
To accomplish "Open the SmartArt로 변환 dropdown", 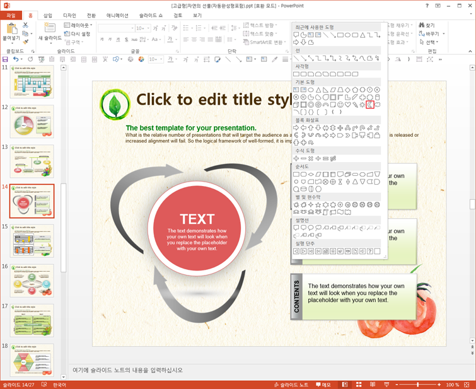I will [x=265, y=42].
